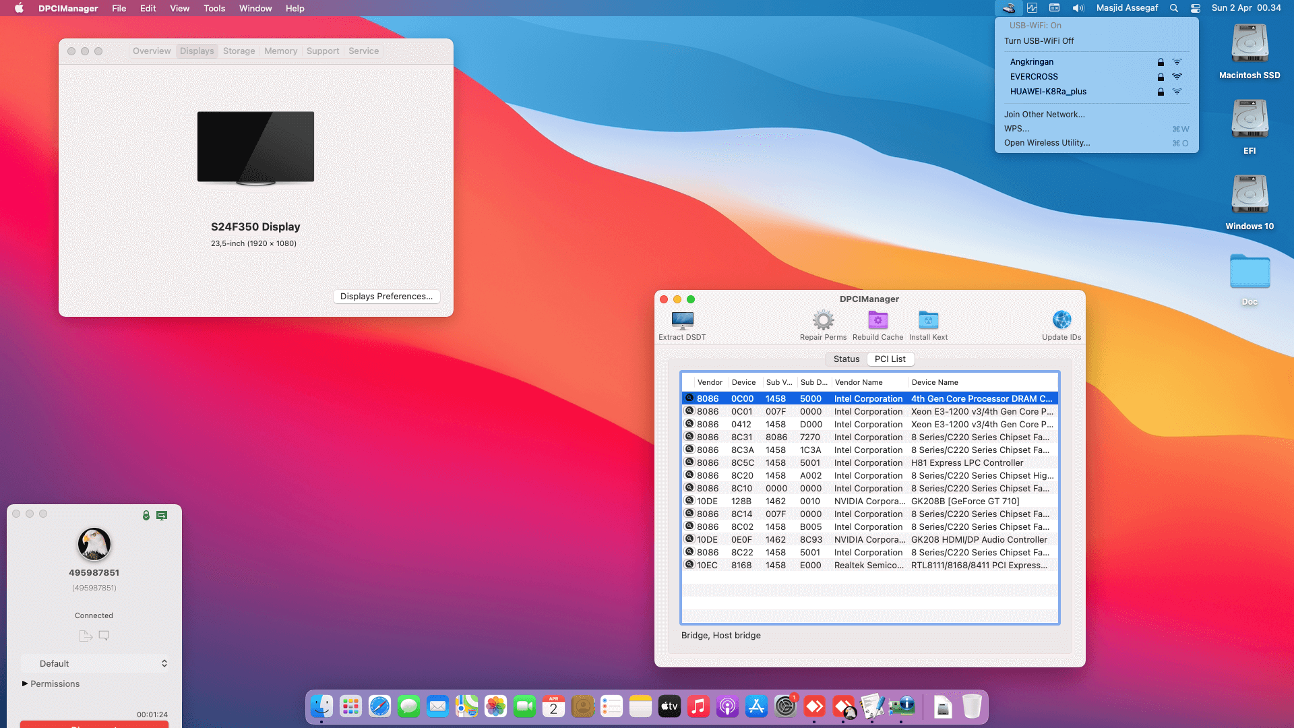Open the Tools menu

(214, 8)
